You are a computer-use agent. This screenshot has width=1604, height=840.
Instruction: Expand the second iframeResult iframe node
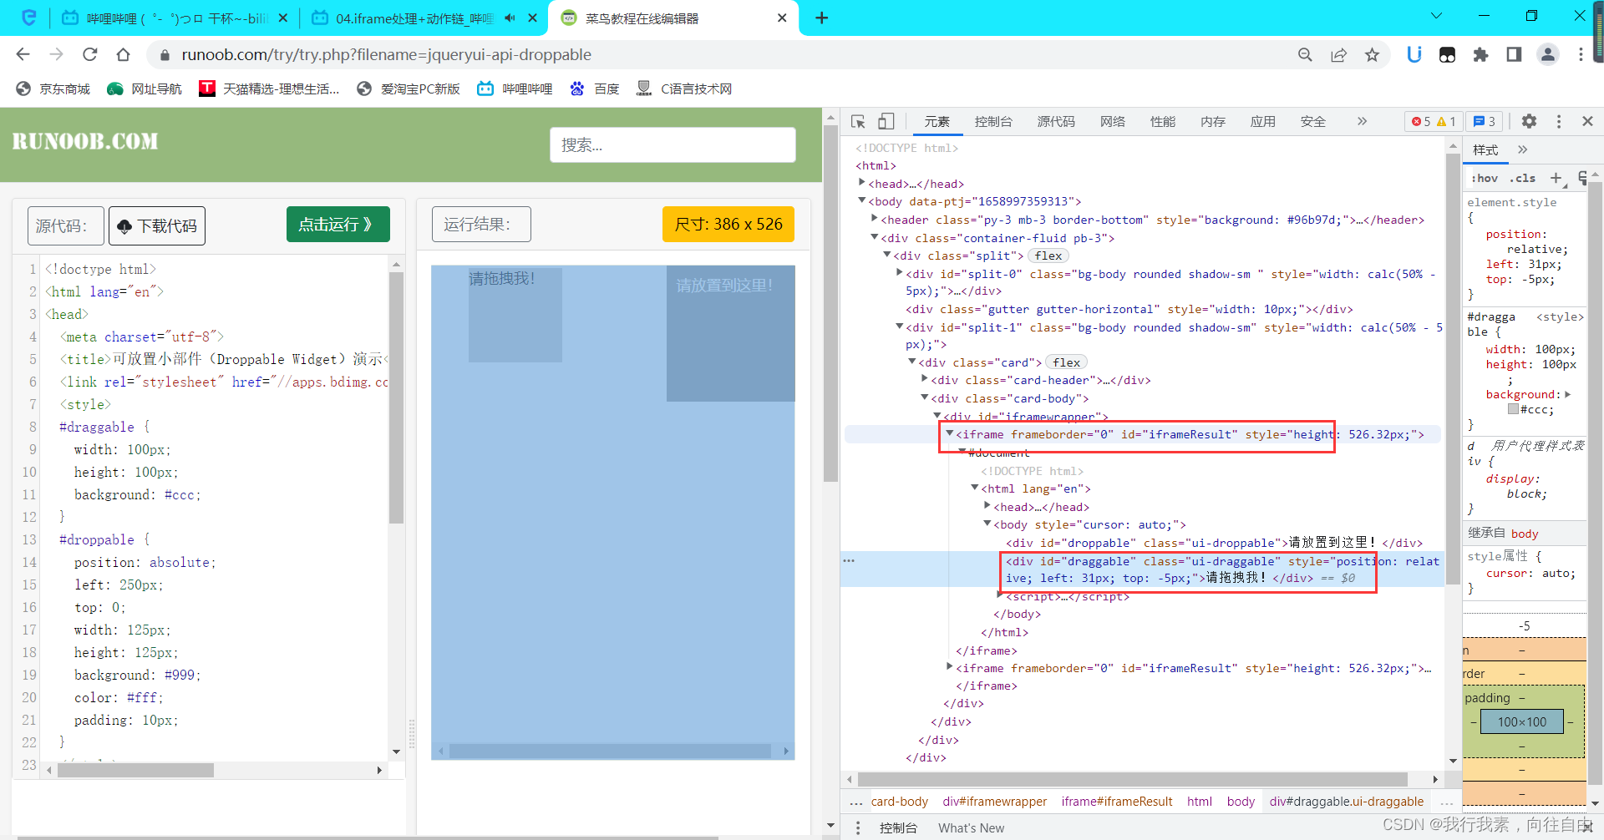pos(950,667)
